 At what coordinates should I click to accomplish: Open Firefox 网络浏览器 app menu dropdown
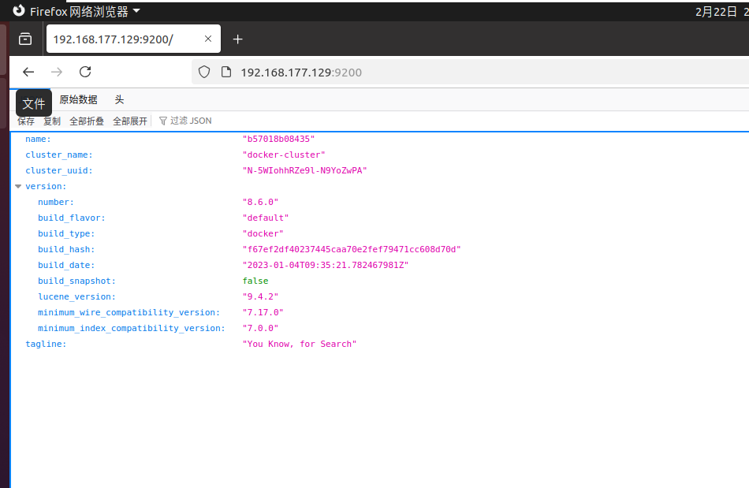[76, 11]
